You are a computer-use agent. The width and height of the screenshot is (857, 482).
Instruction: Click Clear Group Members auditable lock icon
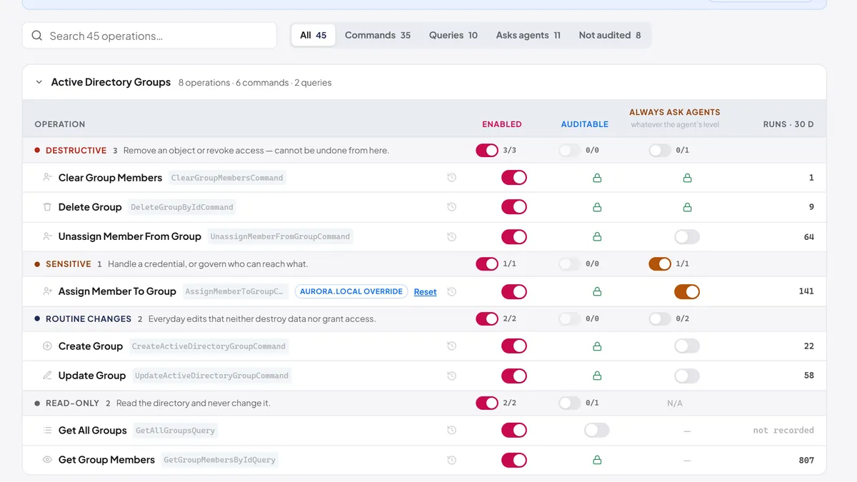click(x=597, y=178)
